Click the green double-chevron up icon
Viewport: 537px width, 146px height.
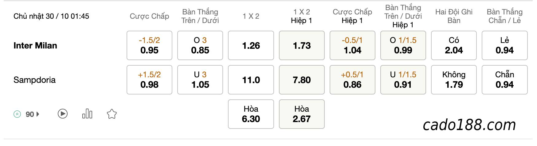point(17,114)
